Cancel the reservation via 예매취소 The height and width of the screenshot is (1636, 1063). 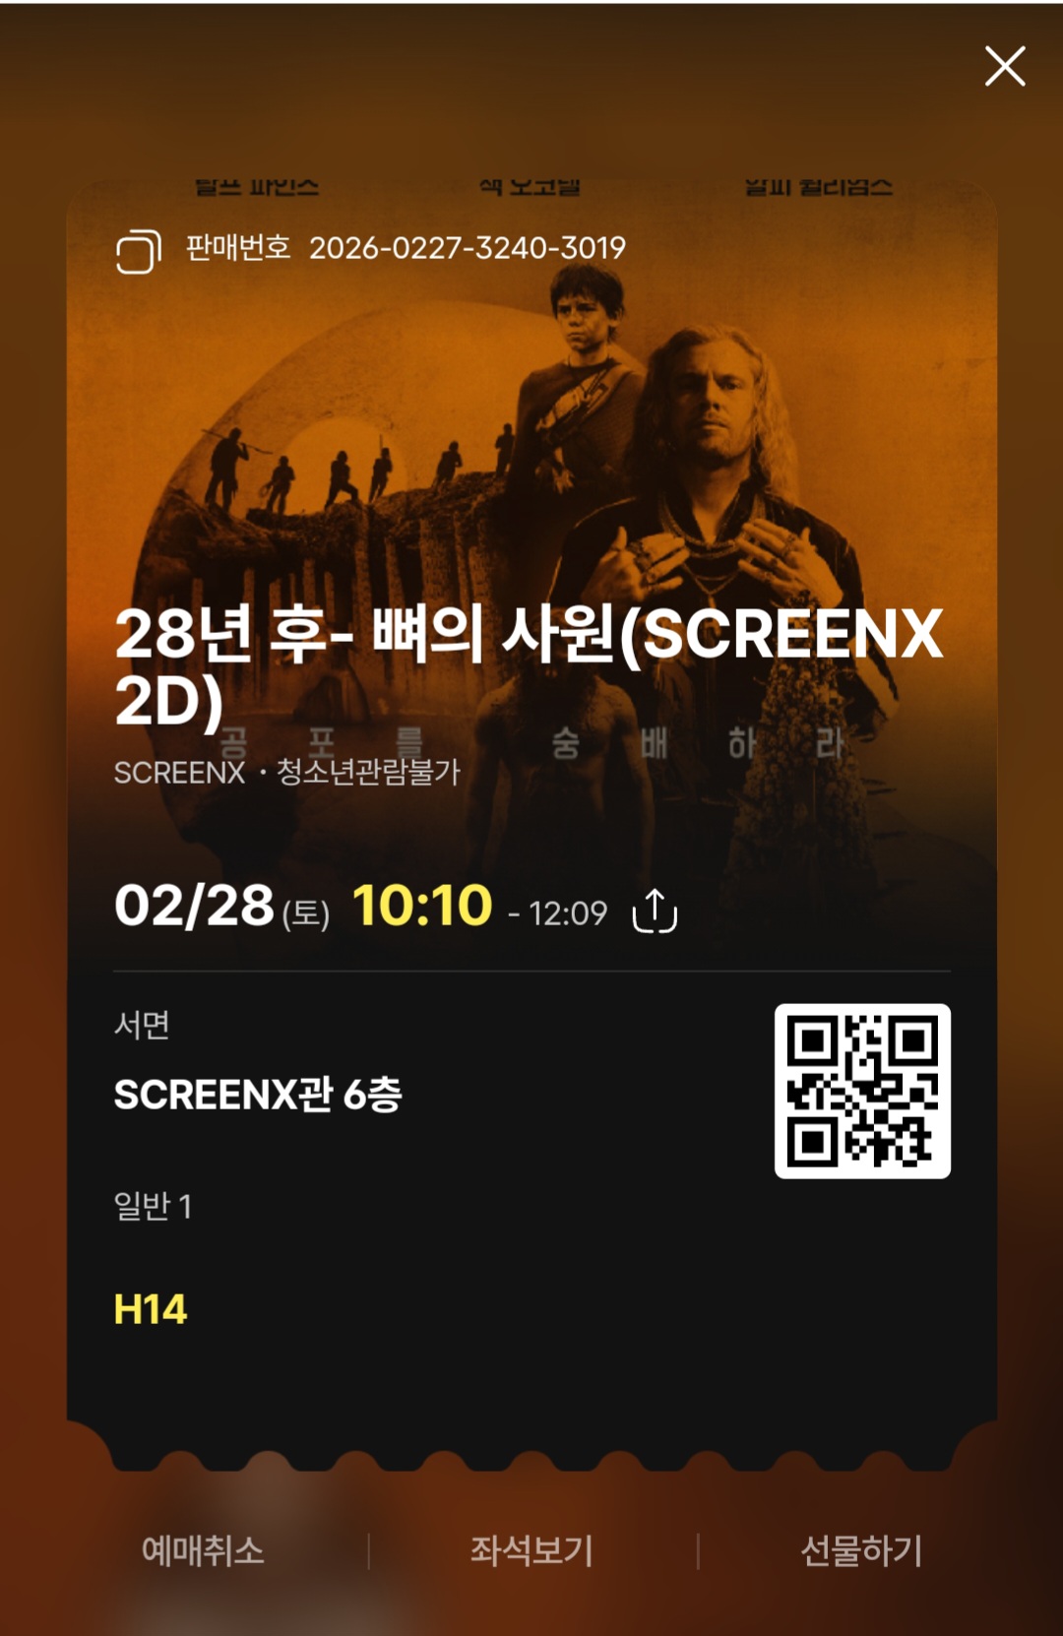coord(203,1550)
